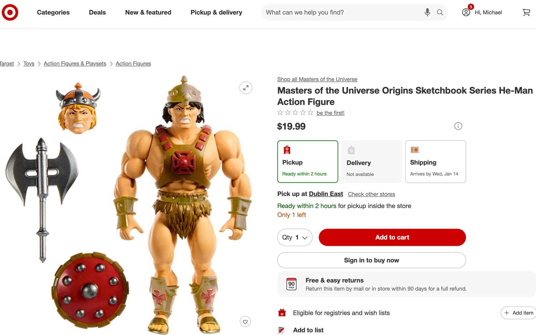Viewport: 536px width, 335px height.
Task: Click the Add to cart button
Action: [x=392, y=237]
